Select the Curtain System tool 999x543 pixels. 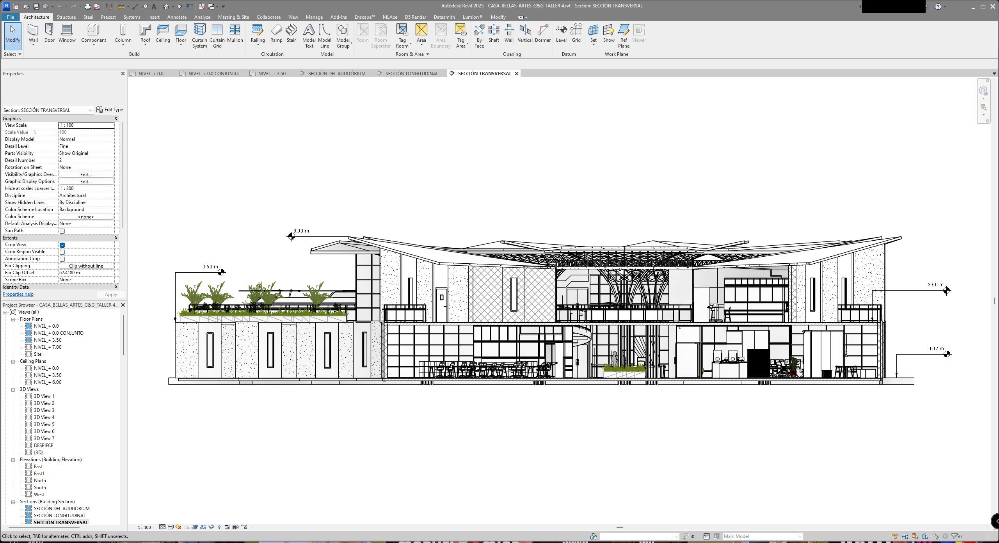point(199,36)
